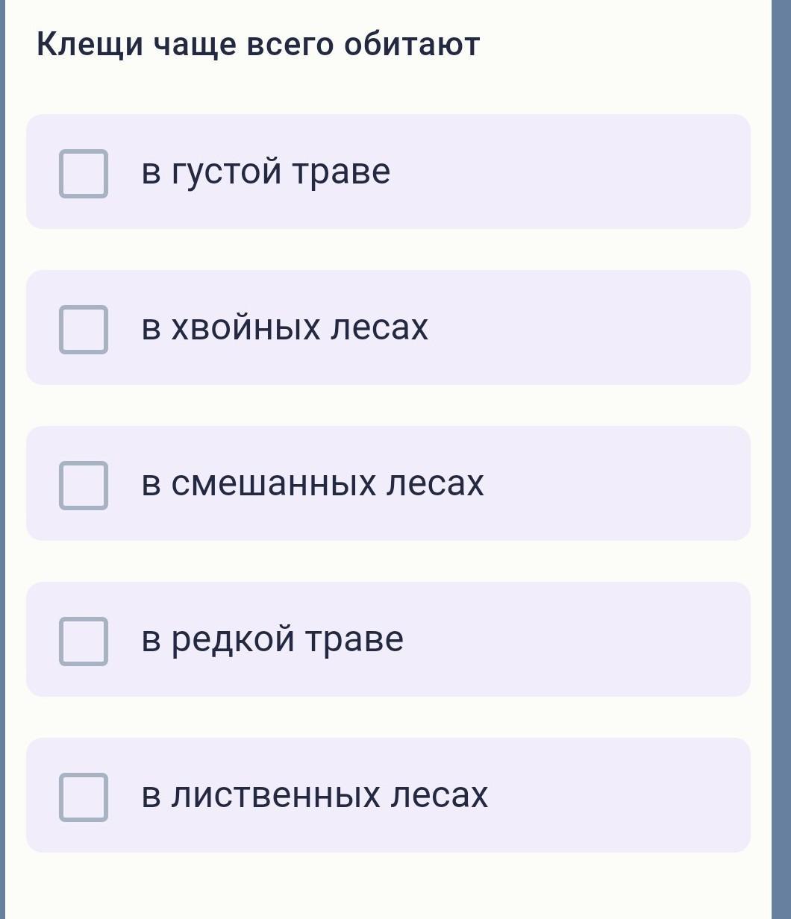Image resolution: width=791 pixels, height=919 pixels.
Task: Click the gray strip on the right edge
Action: click(x=781, y=459)
